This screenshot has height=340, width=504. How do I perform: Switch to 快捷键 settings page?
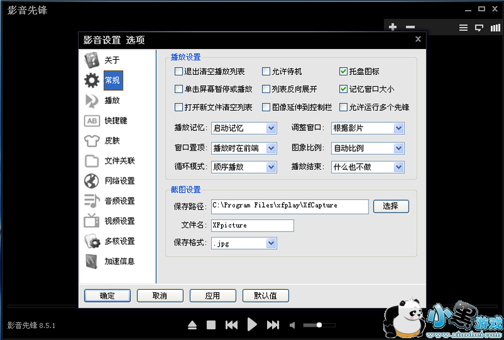(x=116, y=121)
